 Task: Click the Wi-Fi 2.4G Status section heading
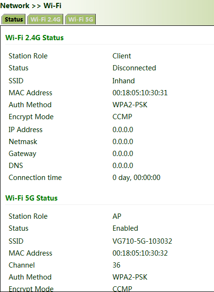pyautogui.click(x=34, y=38)
